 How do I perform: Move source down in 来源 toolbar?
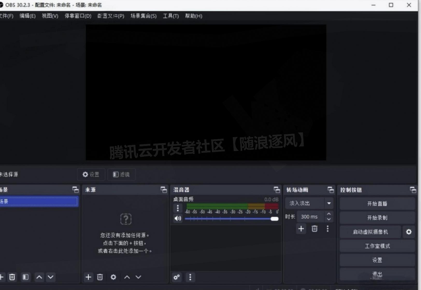pyautogui.click(x=138, y=277)
